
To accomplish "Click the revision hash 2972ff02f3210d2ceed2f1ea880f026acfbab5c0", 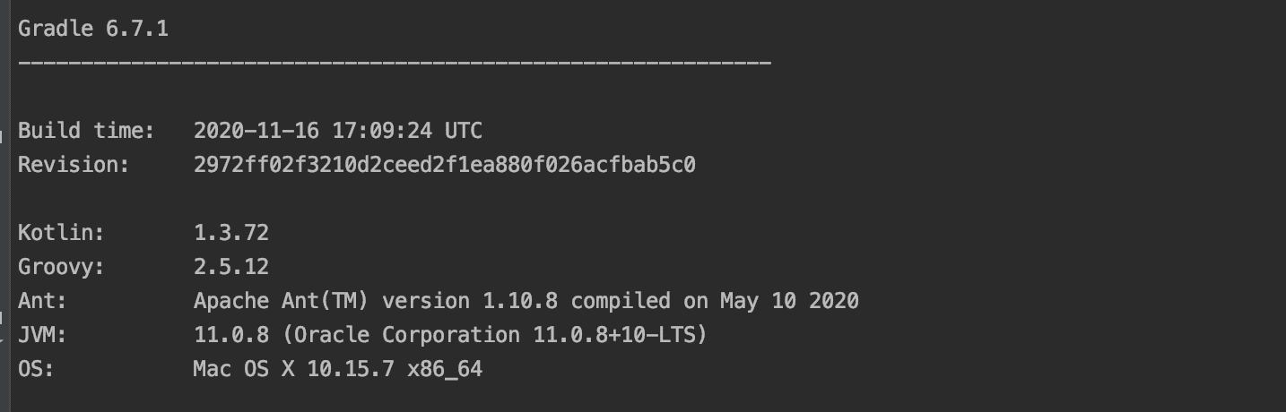I will pyautogui.click(x=445, y=165).
